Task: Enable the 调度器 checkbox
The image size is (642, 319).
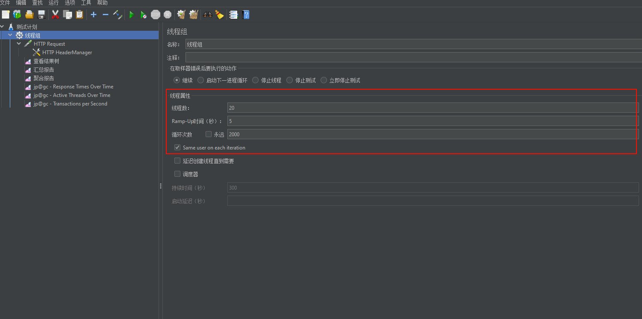Action: tap(177, 174)
